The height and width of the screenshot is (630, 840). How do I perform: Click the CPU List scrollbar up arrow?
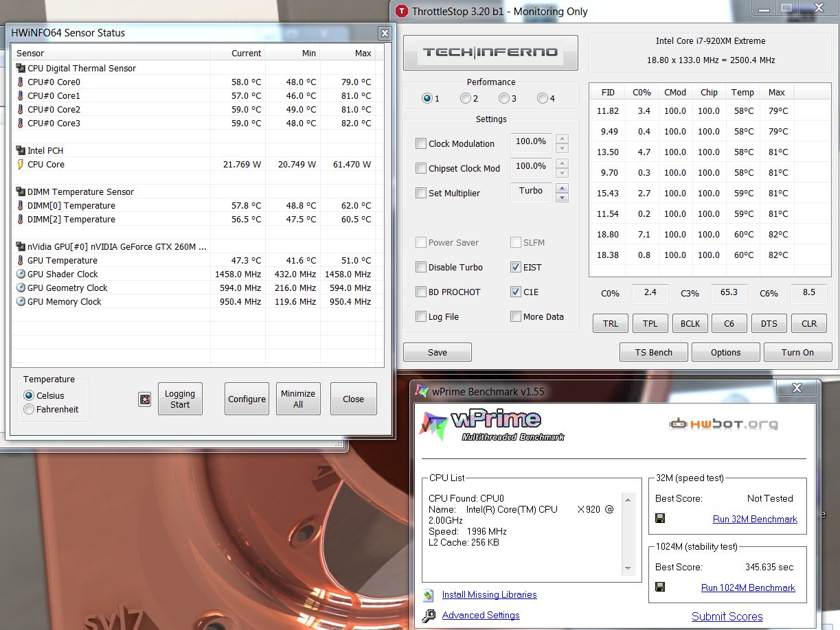[x=628, y=499]
